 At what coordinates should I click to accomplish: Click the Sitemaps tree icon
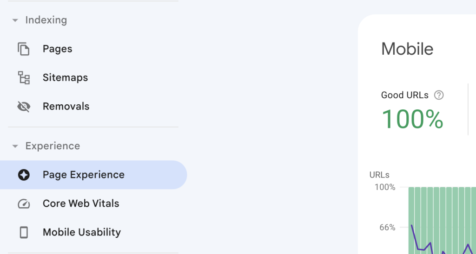click(x=24, y=78)
